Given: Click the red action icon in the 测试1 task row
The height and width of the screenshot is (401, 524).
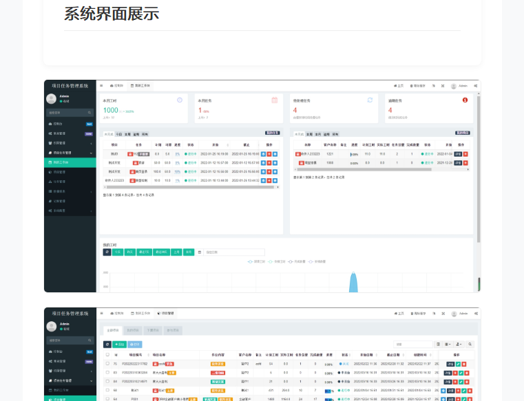Looking at the screenshot, I should [269, 154].
